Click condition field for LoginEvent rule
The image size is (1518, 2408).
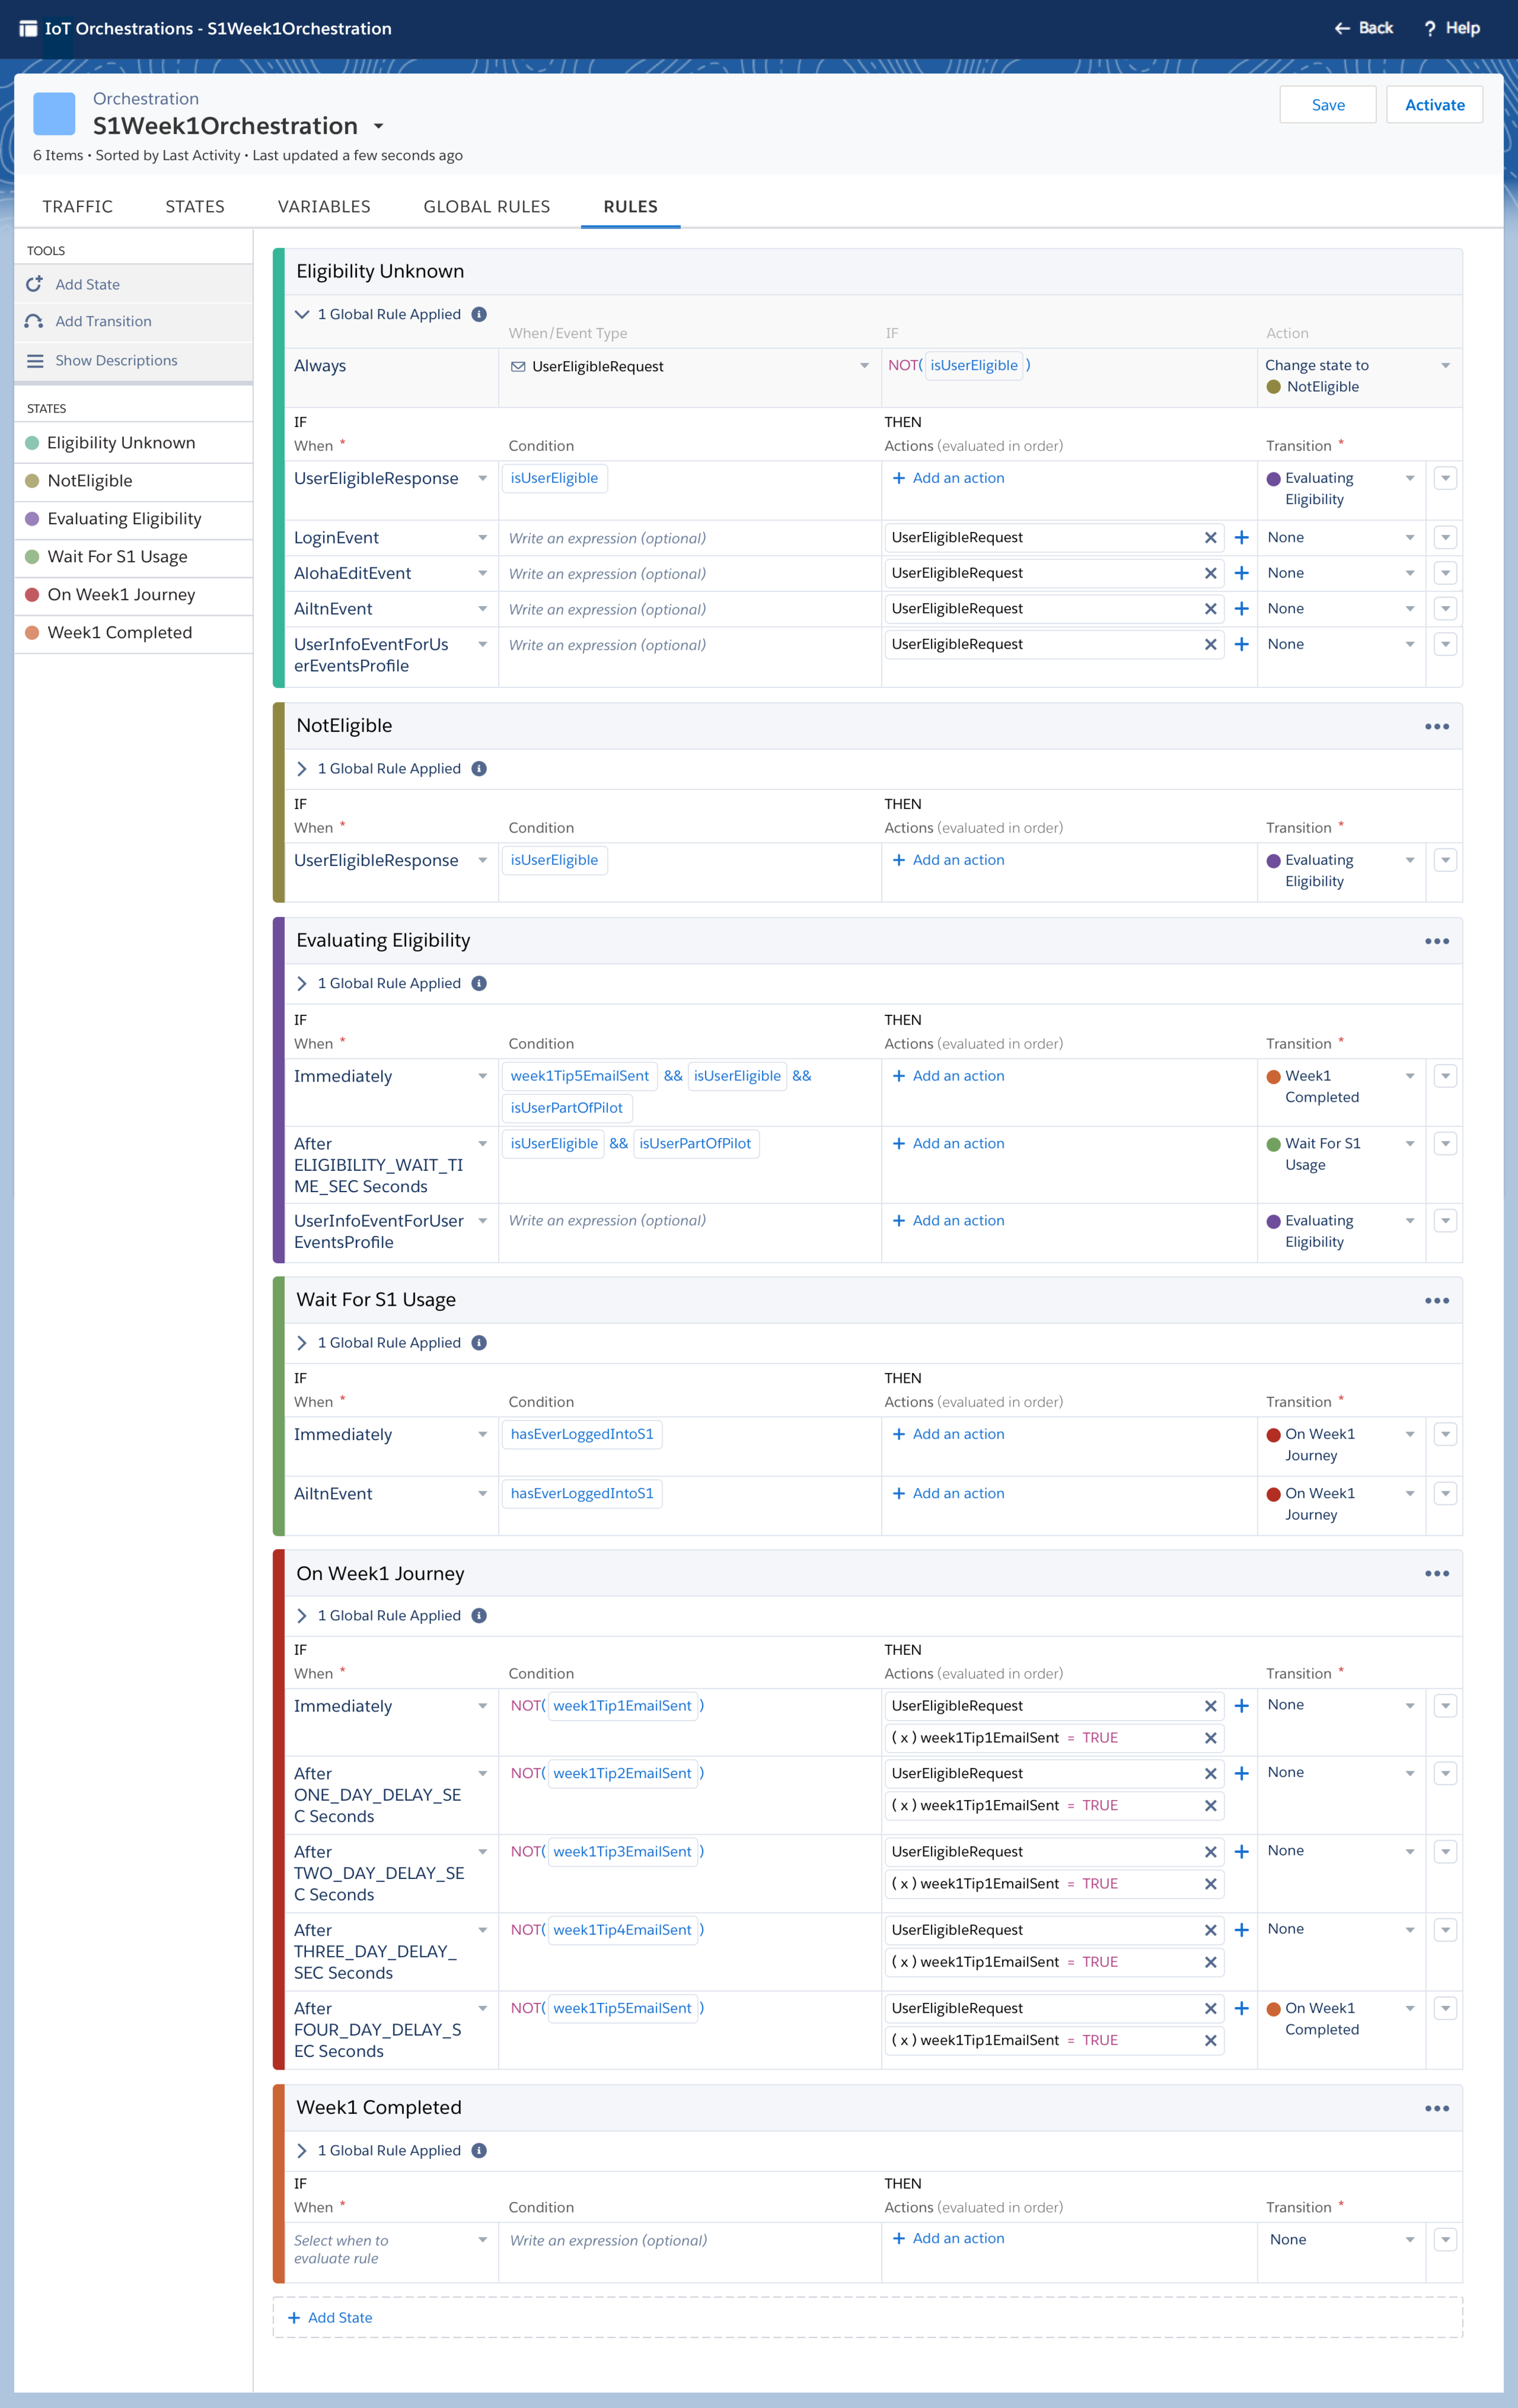pos(689,538)
